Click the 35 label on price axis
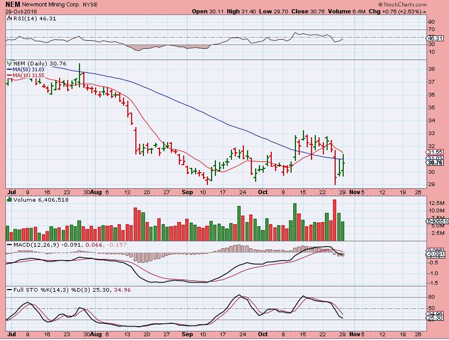Viewport: 449px width, 340px height. click(431, 107)
